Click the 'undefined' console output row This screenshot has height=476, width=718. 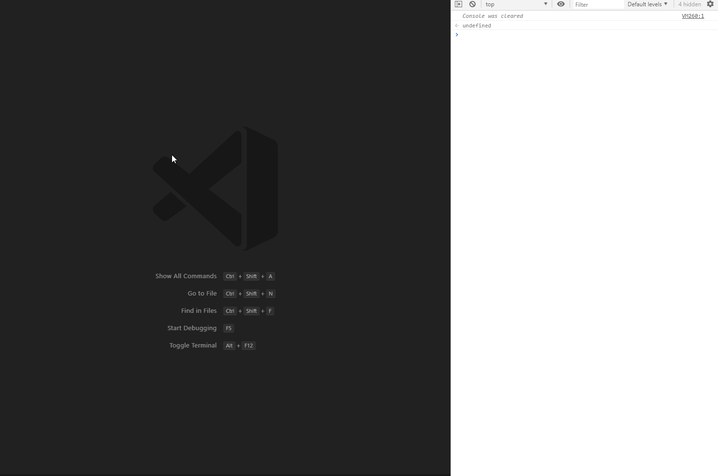tap(584, 26)
